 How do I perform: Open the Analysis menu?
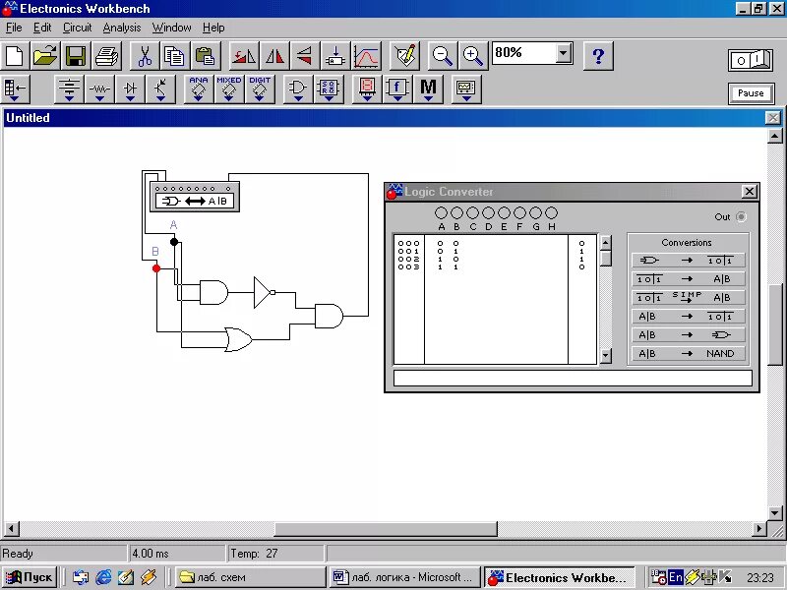click(x=122, y=28)
